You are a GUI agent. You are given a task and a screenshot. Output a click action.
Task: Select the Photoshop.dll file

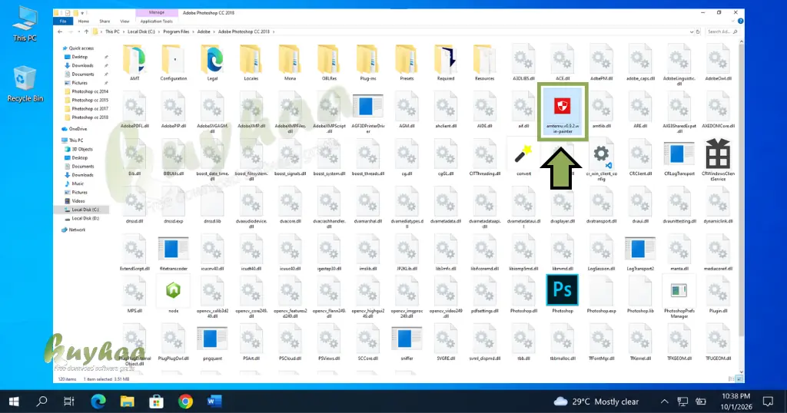523,294
